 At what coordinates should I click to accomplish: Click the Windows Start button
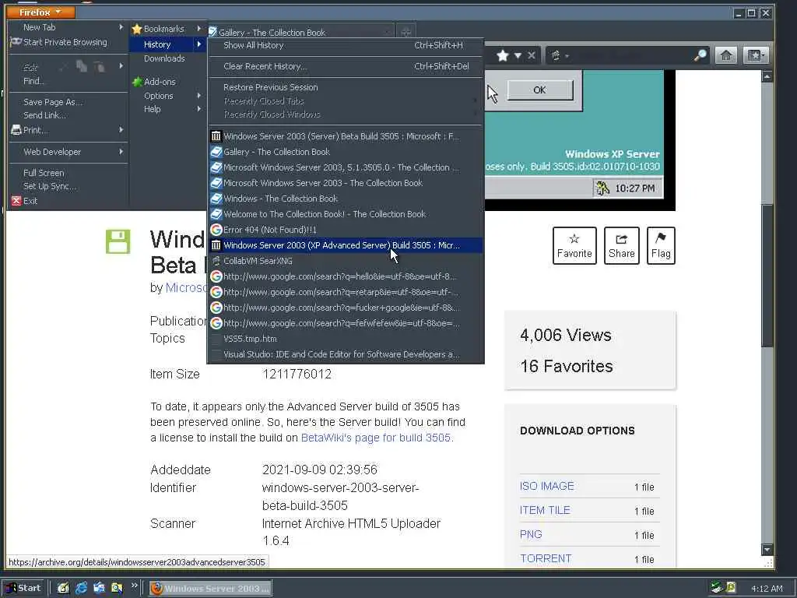point(24,588)
